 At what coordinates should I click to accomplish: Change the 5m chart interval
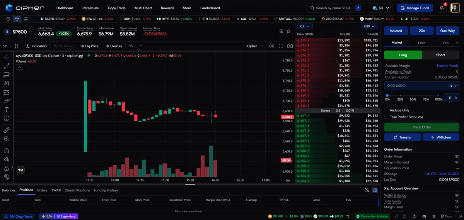point(5,46)
